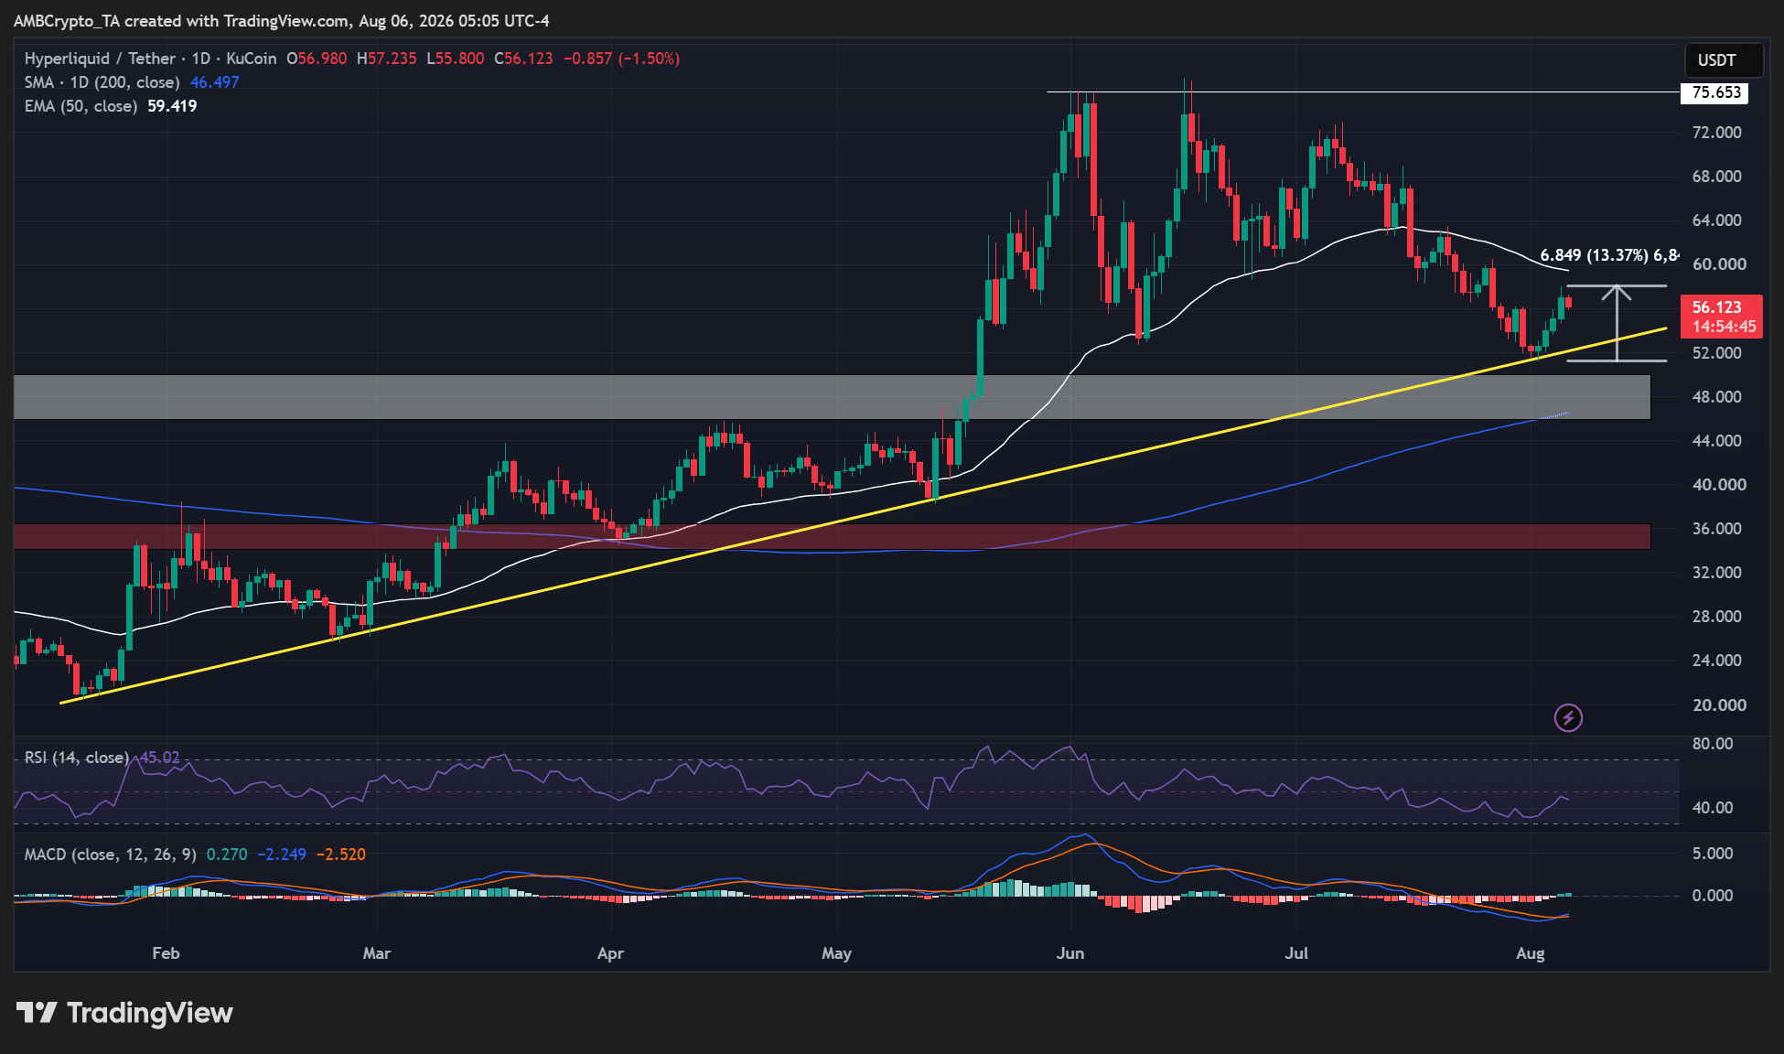Click the purple lightning bolt icon

coord(1568,718)
